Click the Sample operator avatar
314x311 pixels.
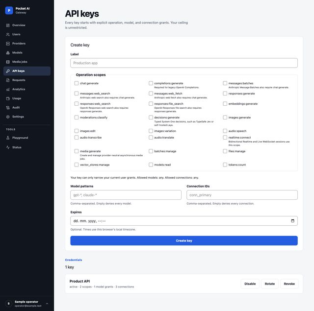(9, 304)
